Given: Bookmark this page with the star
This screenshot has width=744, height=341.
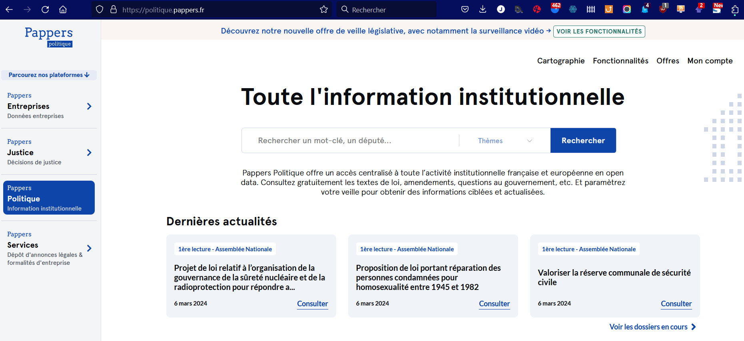Looking at the screenshot, I should [x=324, y=10].
